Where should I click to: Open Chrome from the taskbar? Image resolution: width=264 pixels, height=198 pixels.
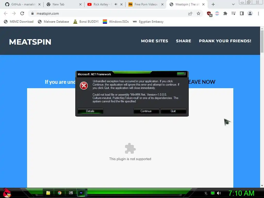[x=60, y=193]
